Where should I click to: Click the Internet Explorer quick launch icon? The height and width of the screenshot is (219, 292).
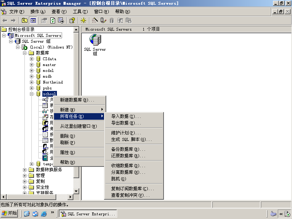tap(43, 214)
